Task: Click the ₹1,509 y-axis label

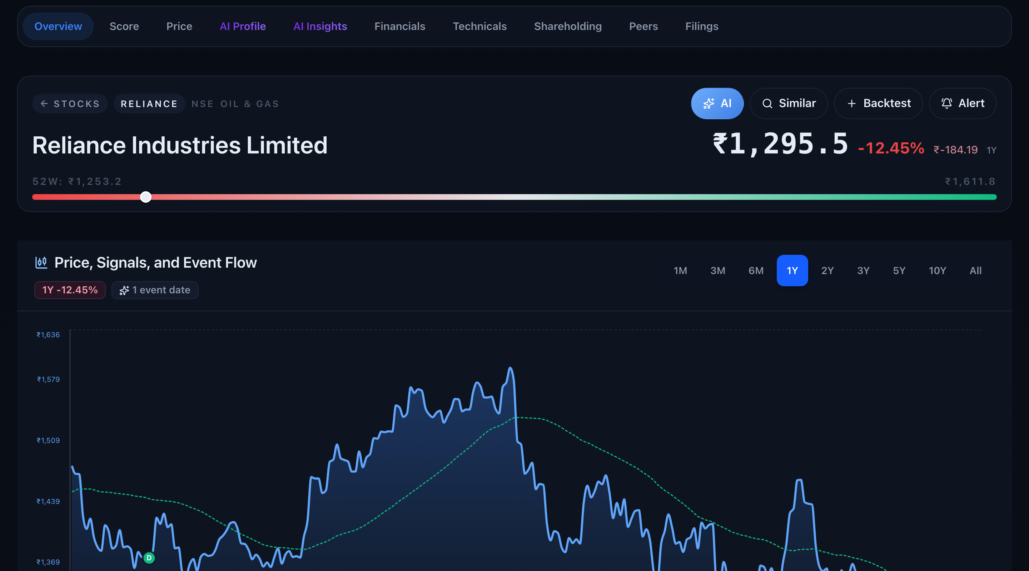Action: (x=48, y=440)
